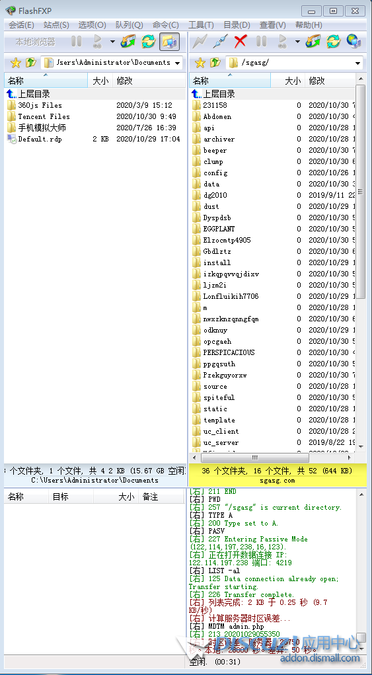Viewport: 372px width, 675px height.
Task: Open the 目录(D) menu
Action: tap(237, 25)
